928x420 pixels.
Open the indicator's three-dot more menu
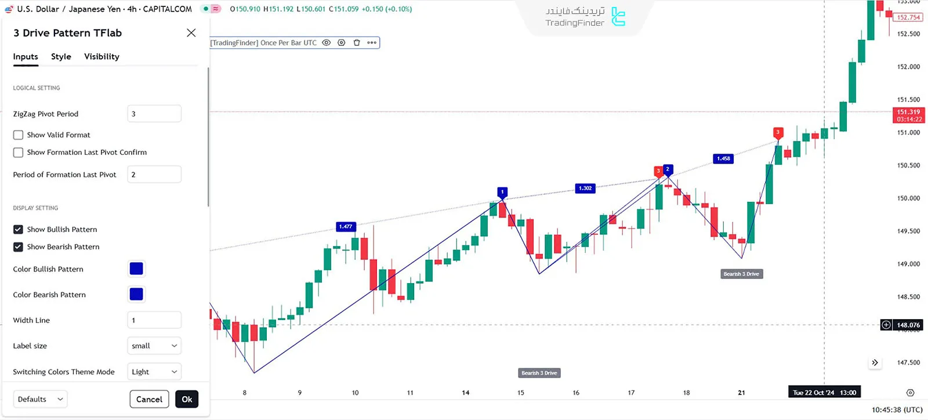pos(372,43)
